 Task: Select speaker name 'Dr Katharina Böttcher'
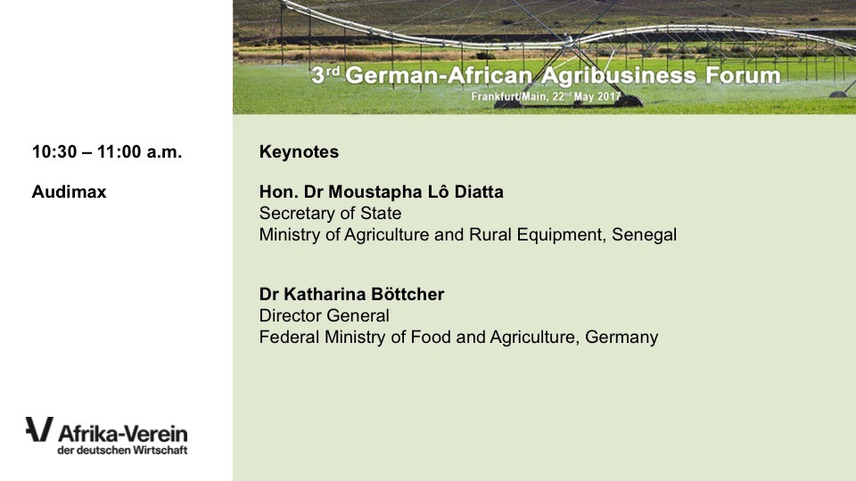point(350,293)
